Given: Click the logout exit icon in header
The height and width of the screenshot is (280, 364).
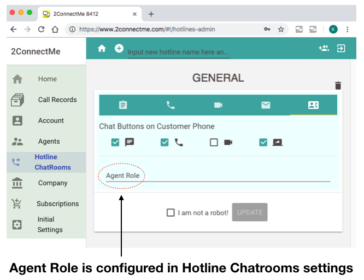Looking at the screenshot, I should (x=341, y=48).
